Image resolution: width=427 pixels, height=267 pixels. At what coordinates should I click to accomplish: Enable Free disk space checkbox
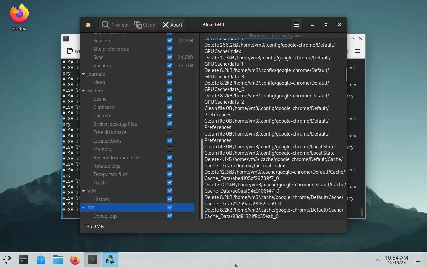click(170, 132)
